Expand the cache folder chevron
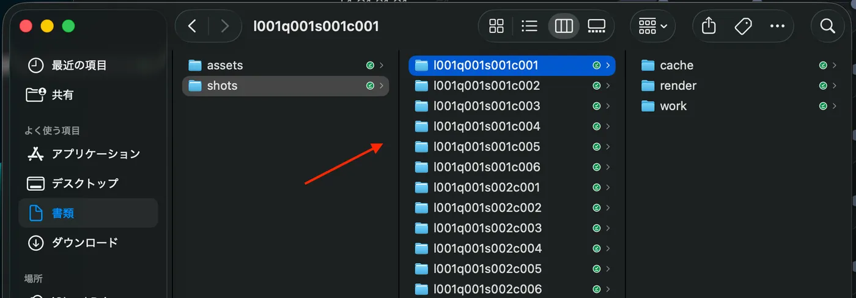856x298 pixels. (835, 65)
